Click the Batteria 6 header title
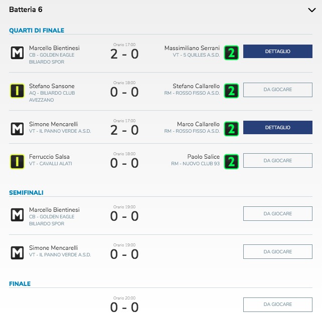 26,10
